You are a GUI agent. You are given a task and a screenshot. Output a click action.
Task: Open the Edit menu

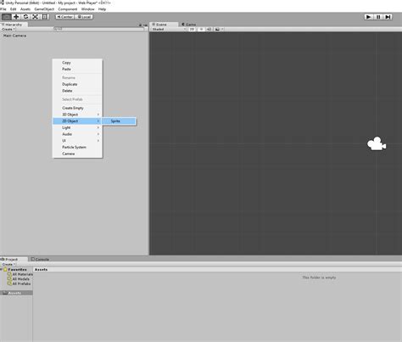click(14, 9)
